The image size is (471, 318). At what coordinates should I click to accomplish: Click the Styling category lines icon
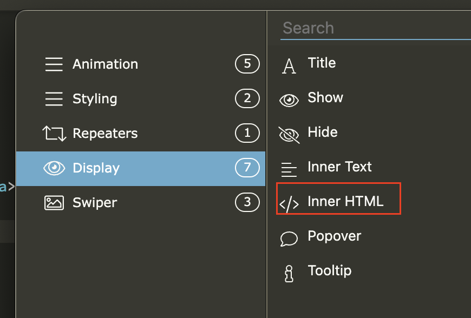coord(54,99)
